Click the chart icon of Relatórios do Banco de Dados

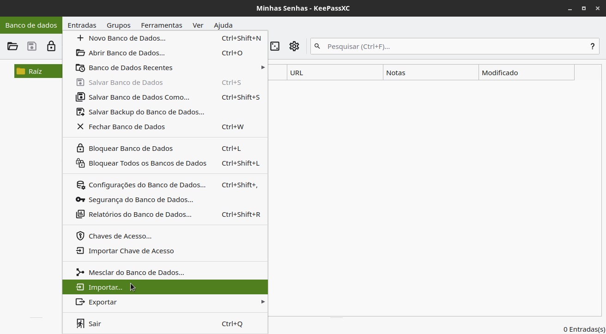coord(80,214)
